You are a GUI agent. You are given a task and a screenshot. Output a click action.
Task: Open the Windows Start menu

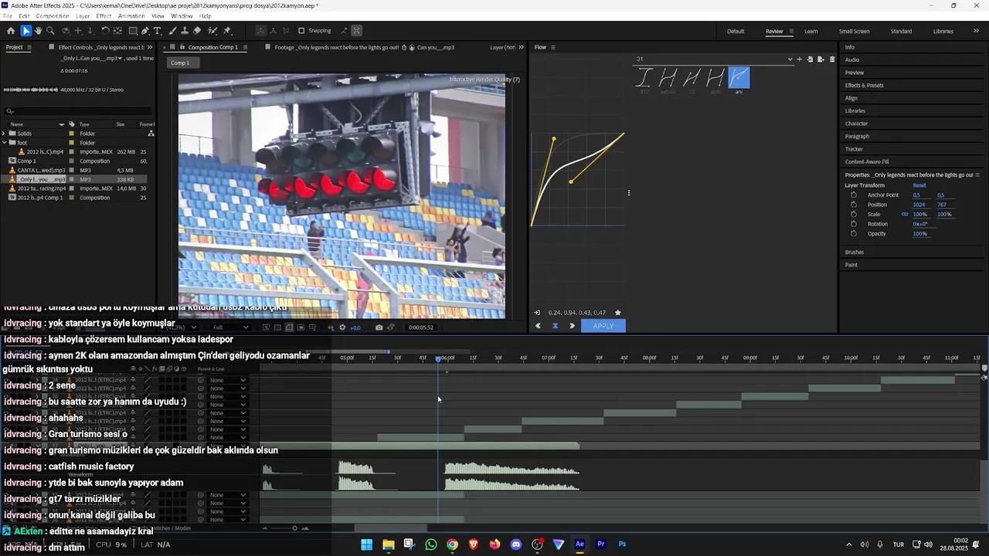tap(367, 544)
